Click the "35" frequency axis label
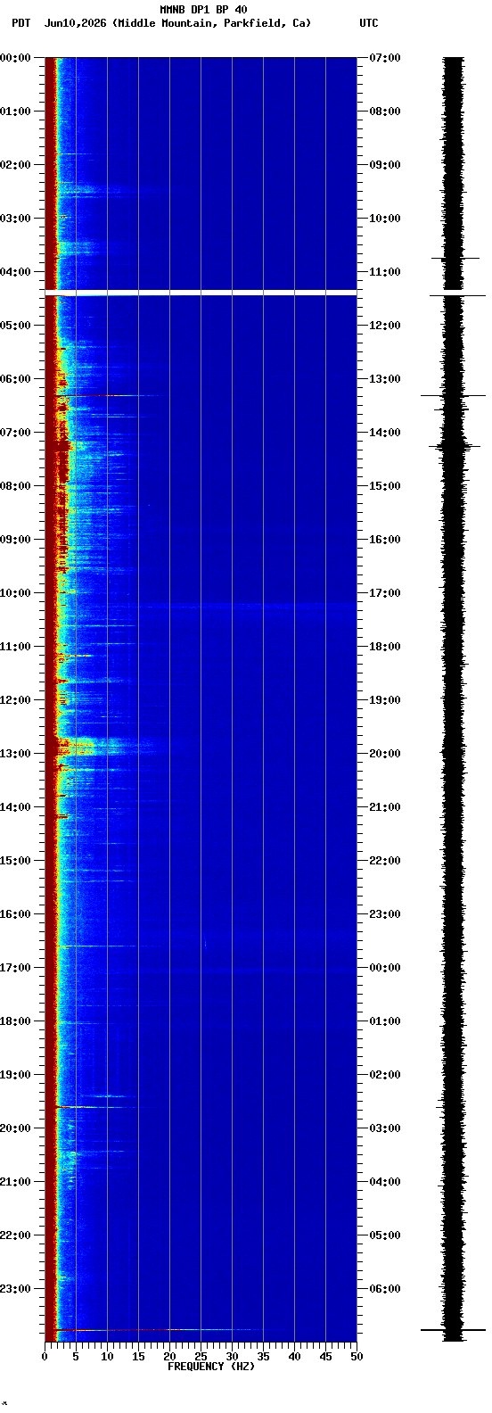 coord(263,1357)
